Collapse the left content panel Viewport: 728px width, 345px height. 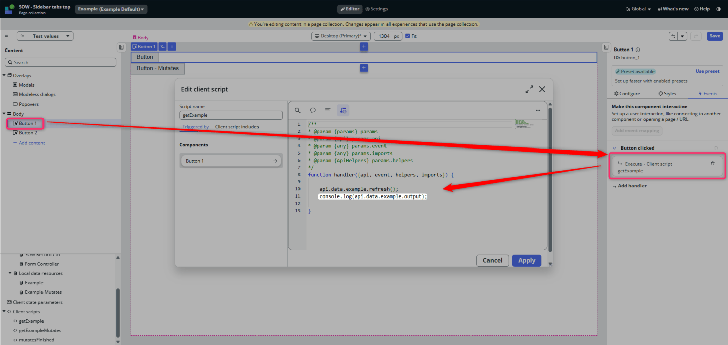tap(121, 47)
